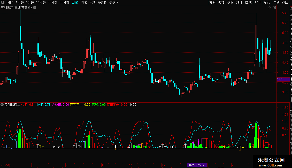
Task: Select 30分钟 period
Action: [x=53, y=2]
